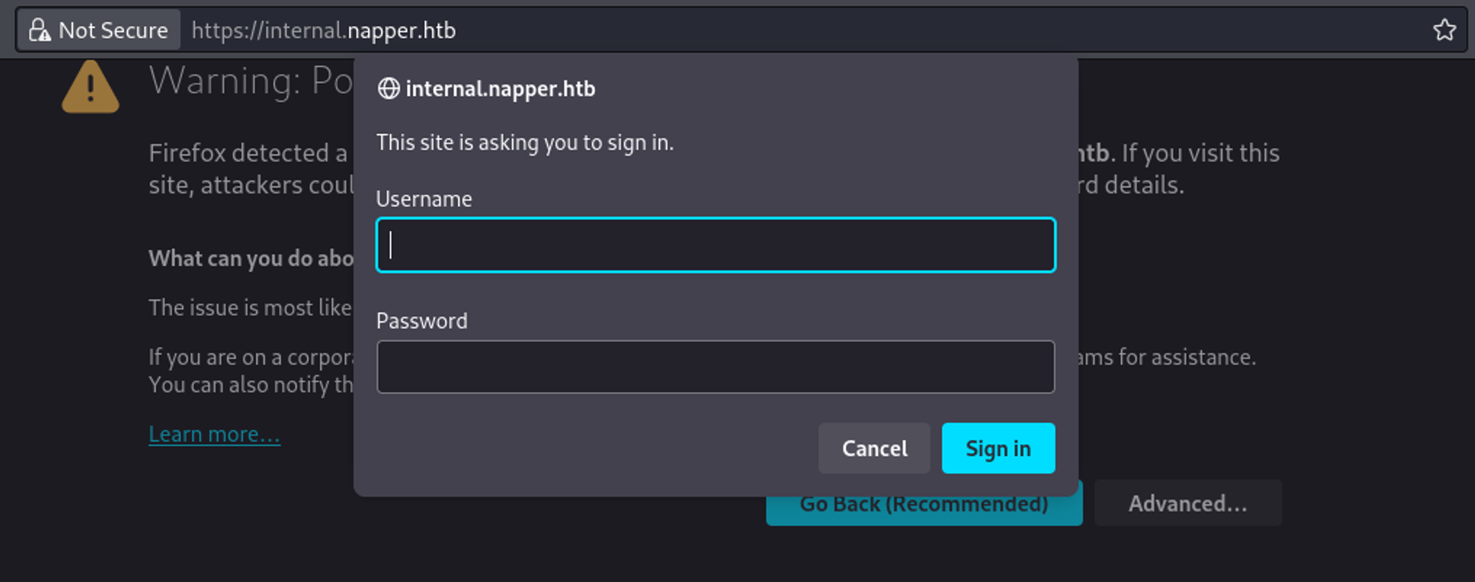Viewport: 1475px width, 582px height.
Task: Click the Password label
Action: [x=422, y=320]
